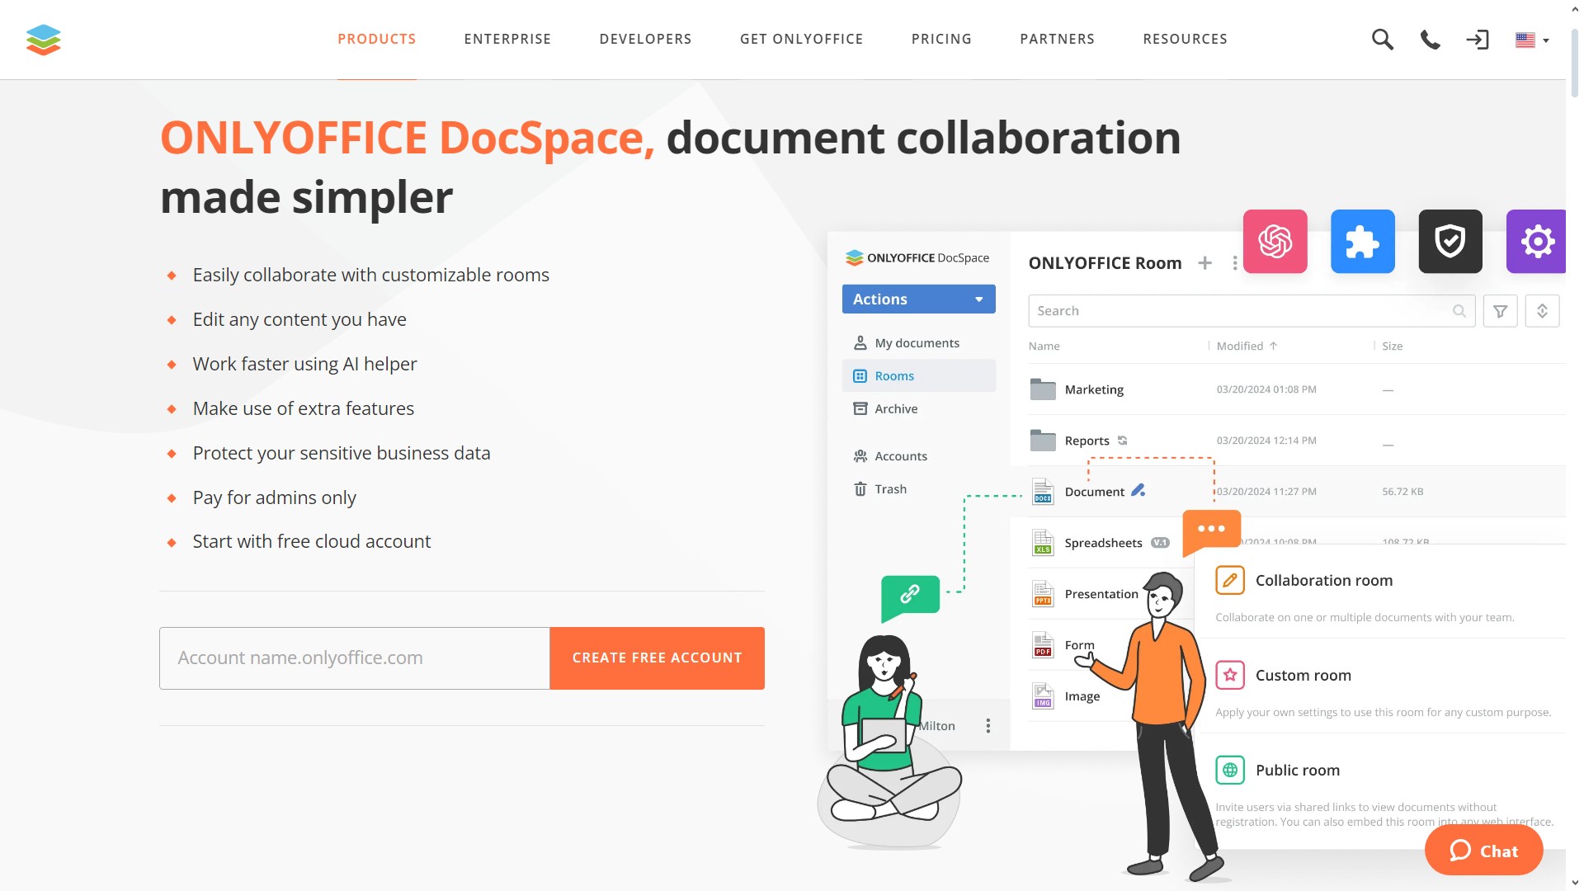Click the green link speech bubble
Screen dimensions: 1584x891
pos(910,595)
